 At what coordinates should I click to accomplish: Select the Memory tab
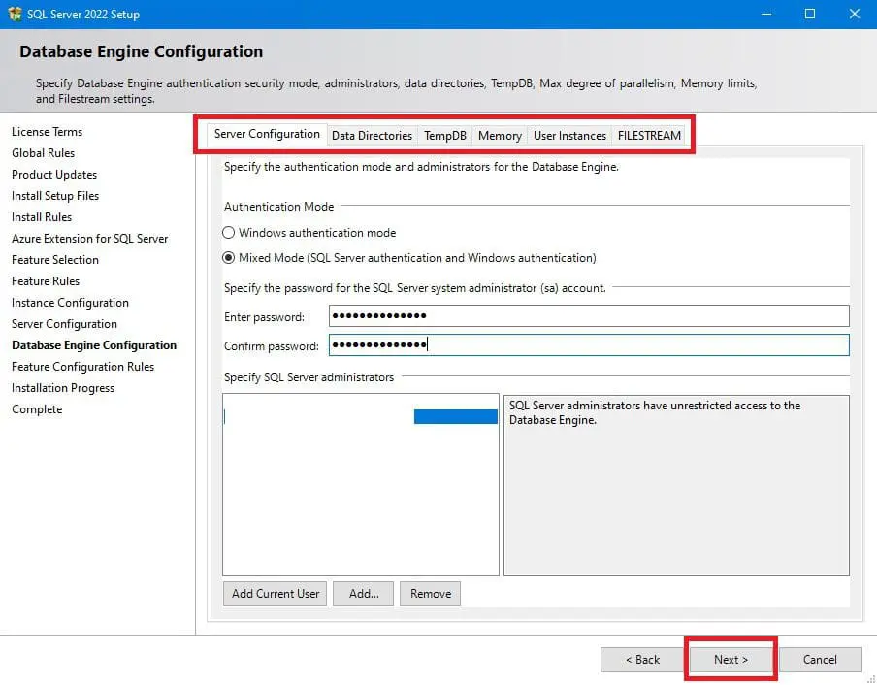coord(499,135)
